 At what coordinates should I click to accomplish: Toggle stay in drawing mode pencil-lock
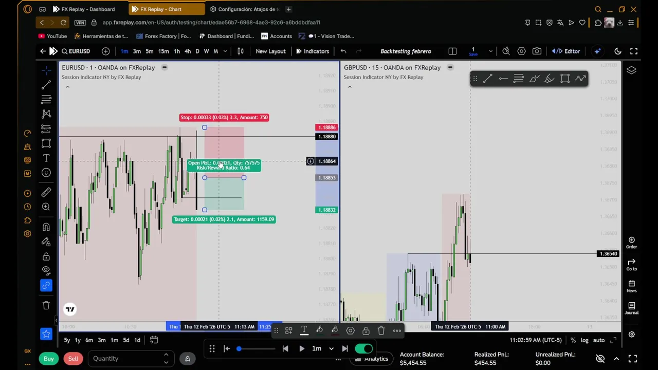(x=46, y=242)
